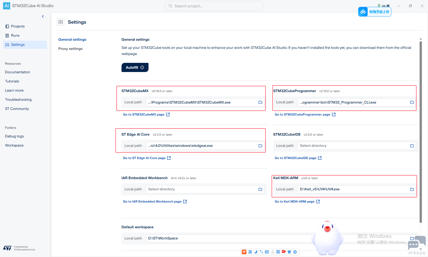Open the Tutorials resource
This screenshot has width=428, height=257.
[12, 81]
